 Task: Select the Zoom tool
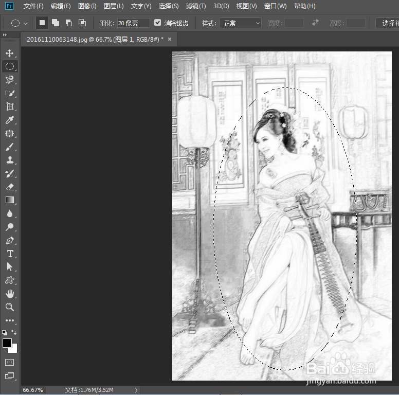(x=10, y=307)
